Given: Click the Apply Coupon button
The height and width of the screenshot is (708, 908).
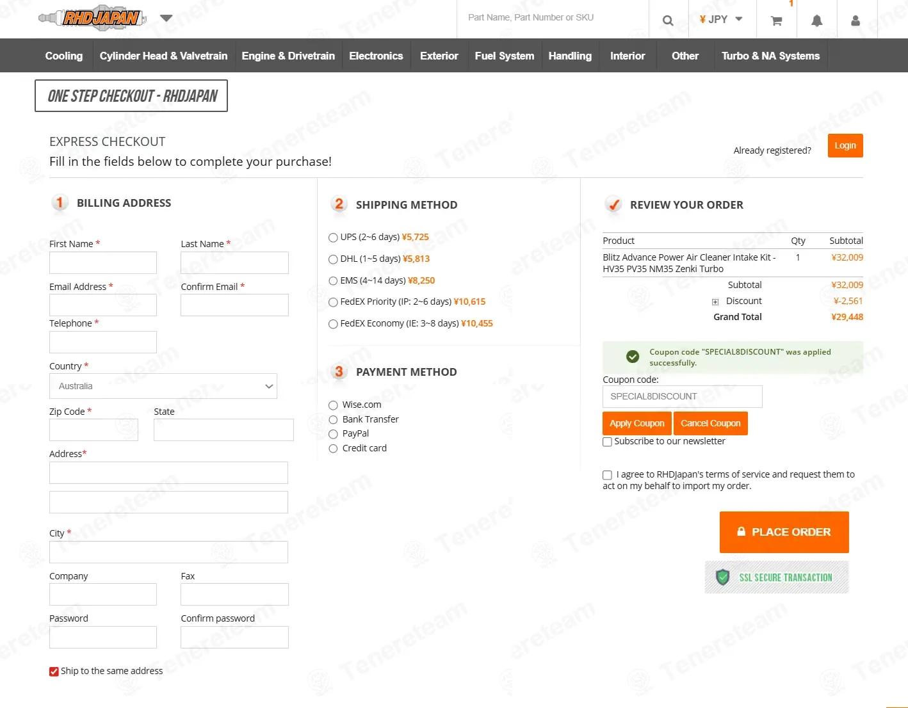Looking at the screenshot, I should (636, 423).
